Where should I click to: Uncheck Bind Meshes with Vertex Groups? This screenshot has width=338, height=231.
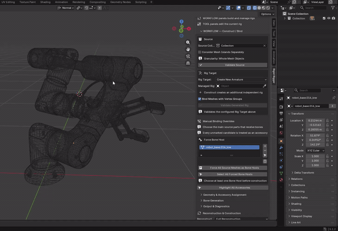(200, 99)
